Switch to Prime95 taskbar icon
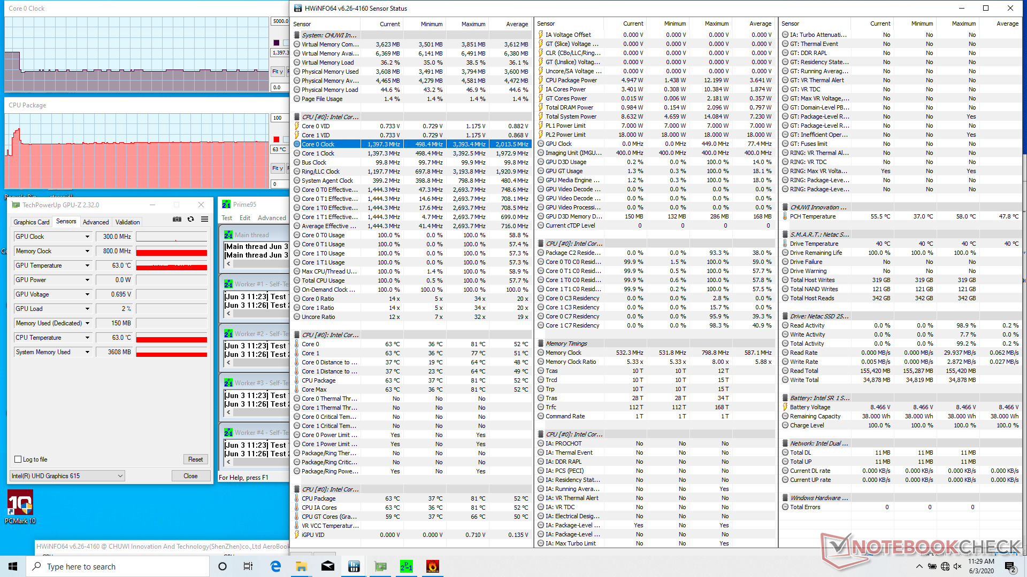1027x577 pixels. coord(407,566)
